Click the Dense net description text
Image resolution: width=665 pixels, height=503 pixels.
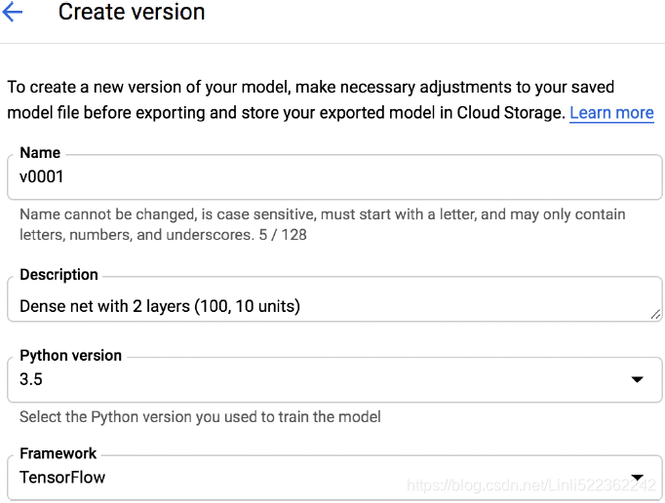(x=160, y=306)
